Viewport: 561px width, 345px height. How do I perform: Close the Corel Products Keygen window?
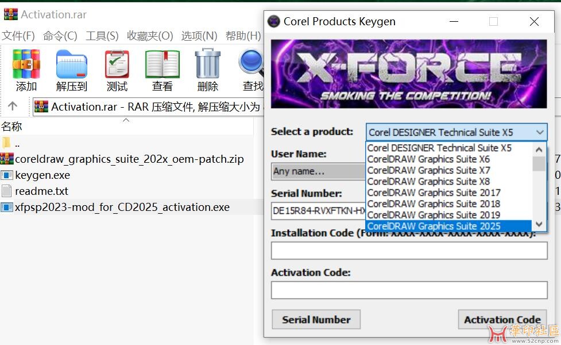click(x=534, y=21)
